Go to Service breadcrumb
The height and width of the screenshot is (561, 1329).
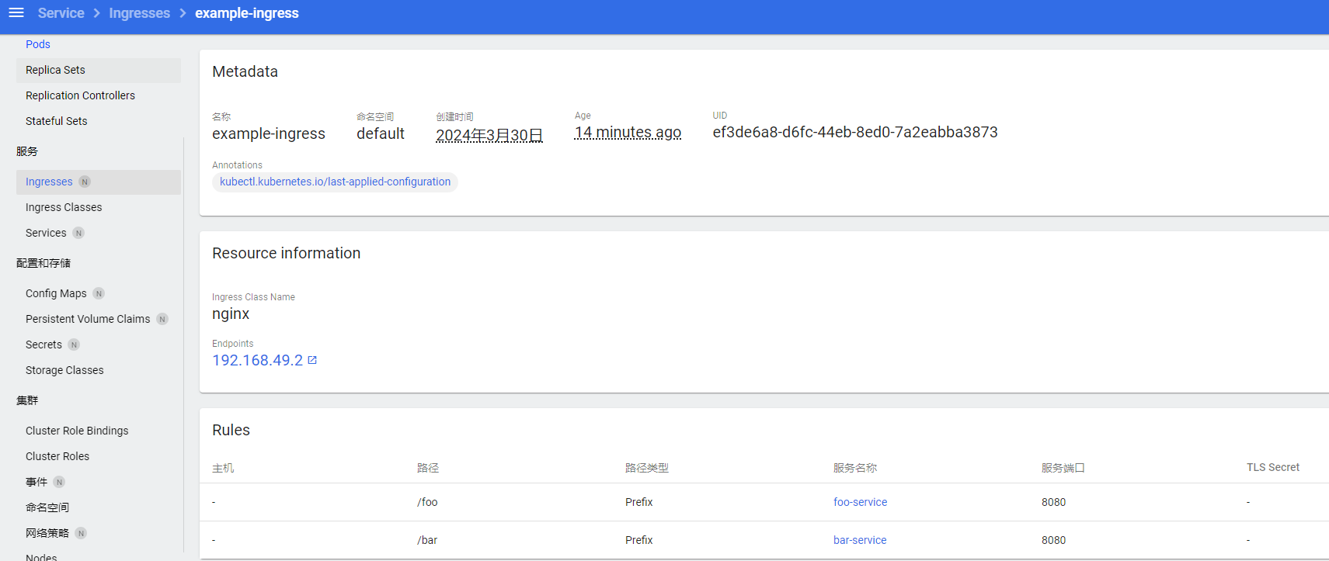click(61, 13)
